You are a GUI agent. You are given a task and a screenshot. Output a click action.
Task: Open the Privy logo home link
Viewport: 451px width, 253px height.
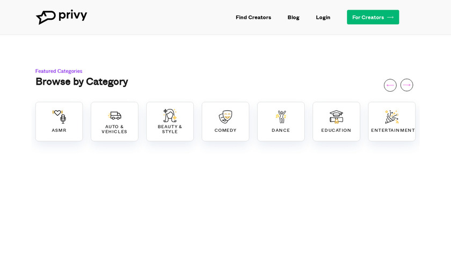coord(61,17)
